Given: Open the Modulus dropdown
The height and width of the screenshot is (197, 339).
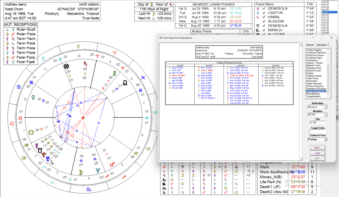Looking at the screenshot, I should [x=326, y=115].
